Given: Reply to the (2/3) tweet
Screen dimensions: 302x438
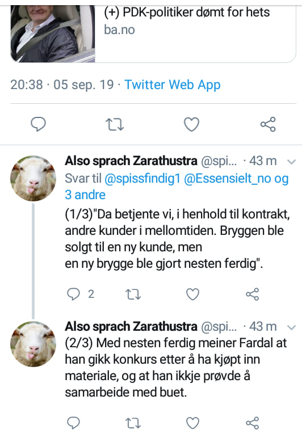Looking at the screenshot, I should (x=73, y=423).
